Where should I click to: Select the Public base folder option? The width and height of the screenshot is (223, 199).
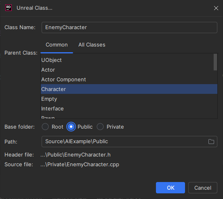pos(71,127)
